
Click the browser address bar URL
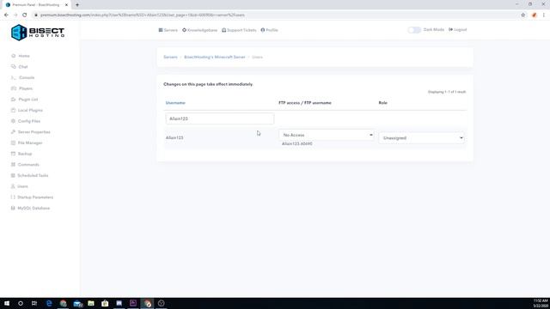point(143,15)
